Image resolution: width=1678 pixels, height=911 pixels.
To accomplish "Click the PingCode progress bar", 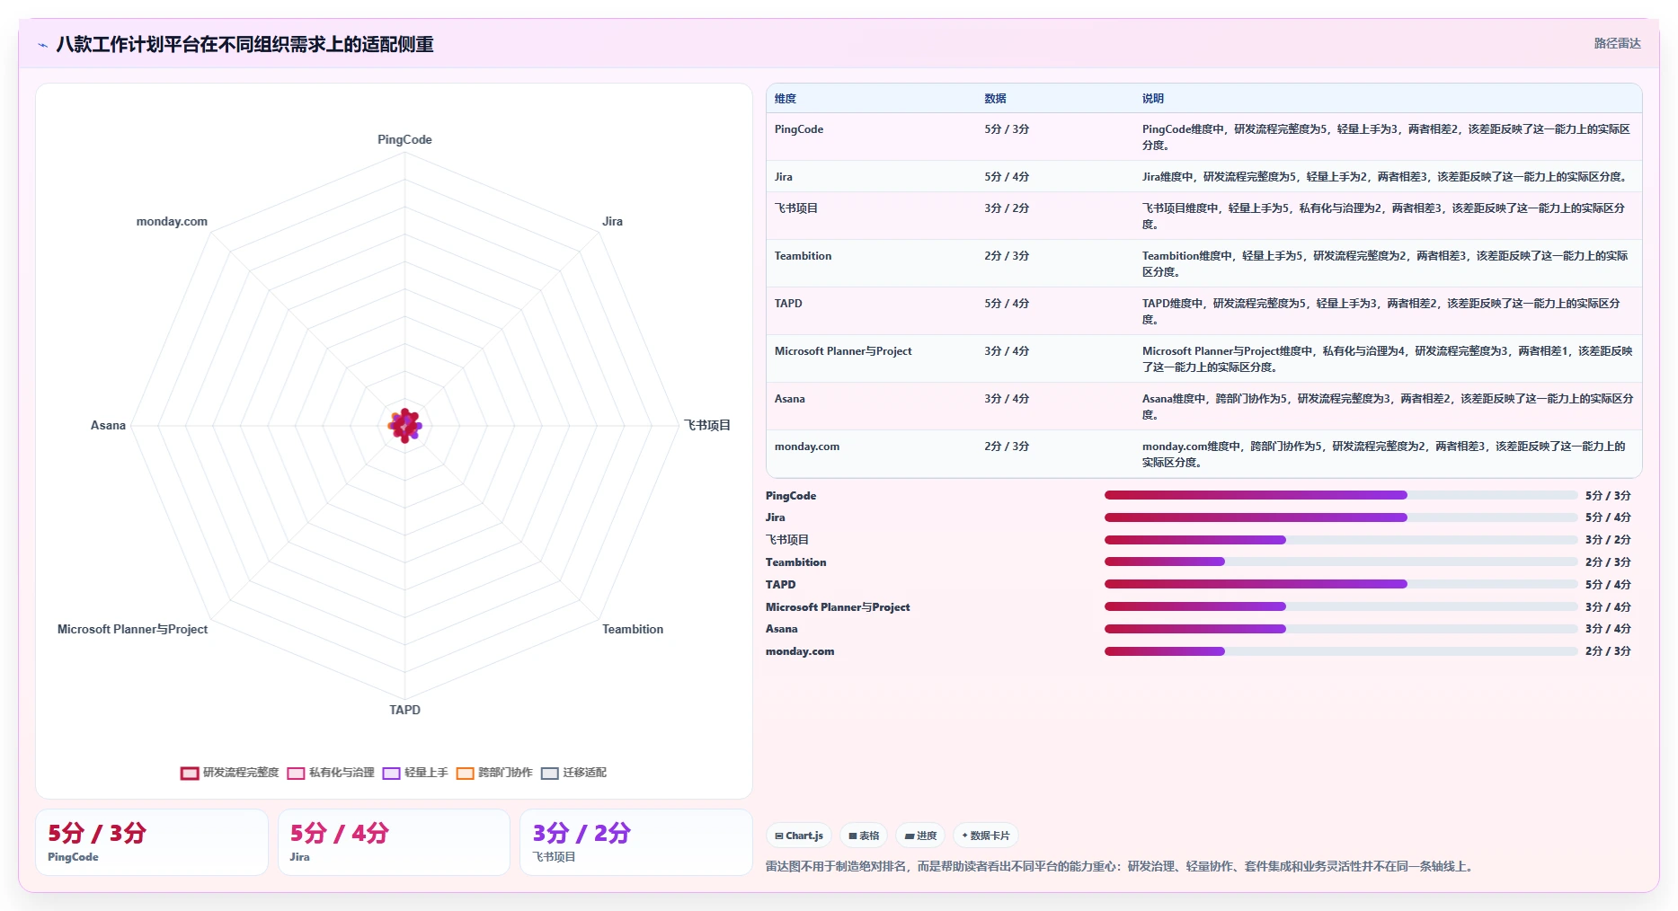I will tap(1341, 495).
